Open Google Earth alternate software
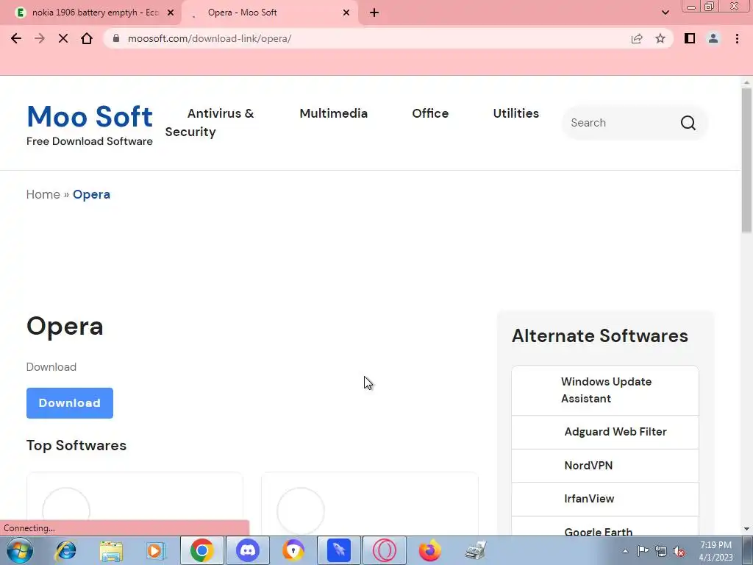The width and height of the screenshot is (753, 565). pos(598,531)
